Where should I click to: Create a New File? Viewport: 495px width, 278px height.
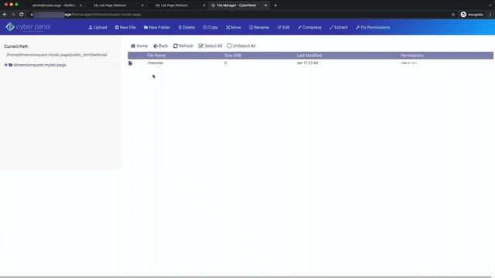pos(125,28)
